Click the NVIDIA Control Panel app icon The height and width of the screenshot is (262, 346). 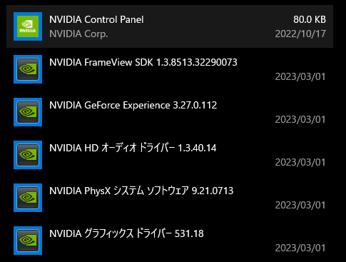28,26
